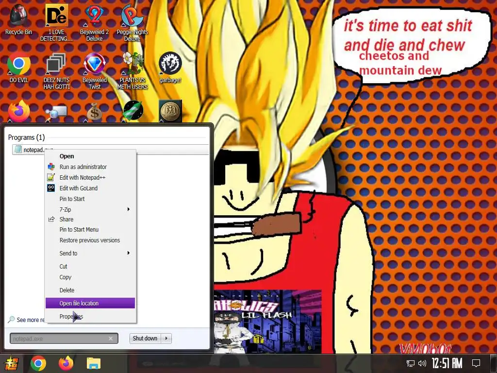Choose Restore previous versions

point(90,240)
